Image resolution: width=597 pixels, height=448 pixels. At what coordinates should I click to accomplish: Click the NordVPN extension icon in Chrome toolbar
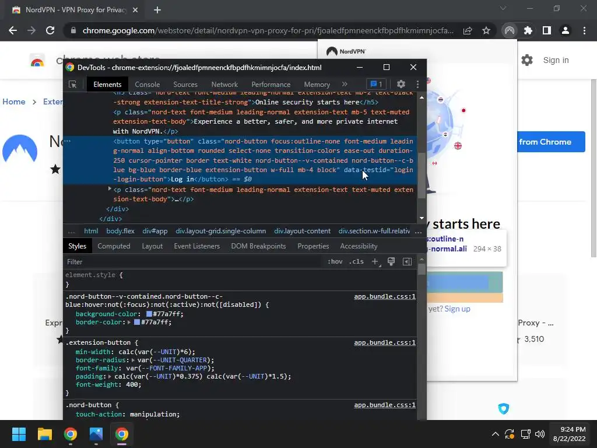coord(510,30)
